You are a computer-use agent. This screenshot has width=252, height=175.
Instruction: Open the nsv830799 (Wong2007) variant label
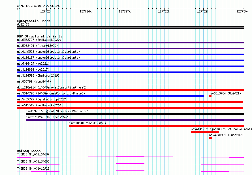34,81
